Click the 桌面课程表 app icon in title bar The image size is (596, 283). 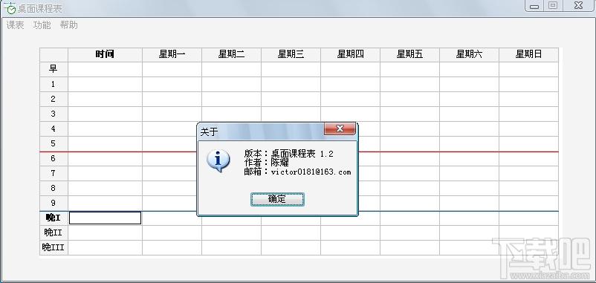pos(11,8)
